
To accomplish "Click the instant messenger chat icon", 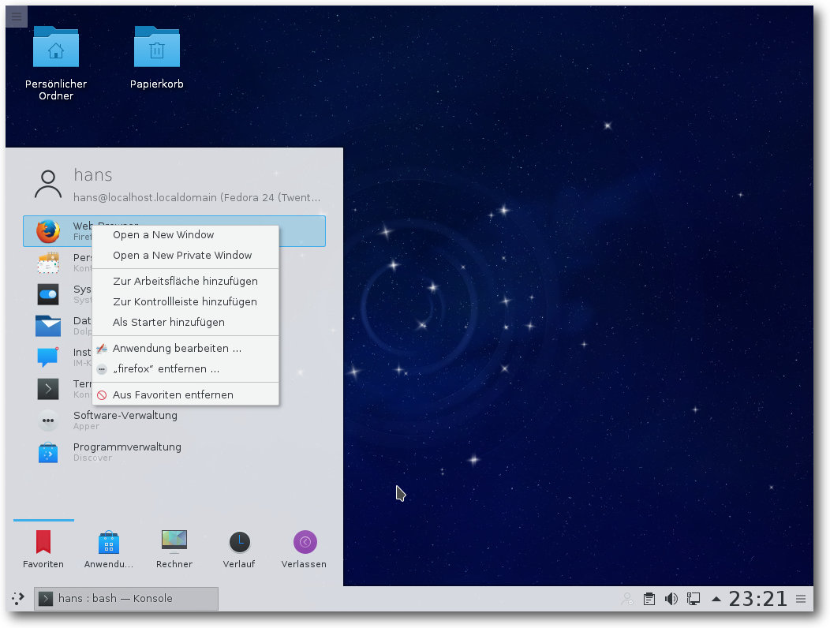I will pyautogui.click(x=48, y=357).
